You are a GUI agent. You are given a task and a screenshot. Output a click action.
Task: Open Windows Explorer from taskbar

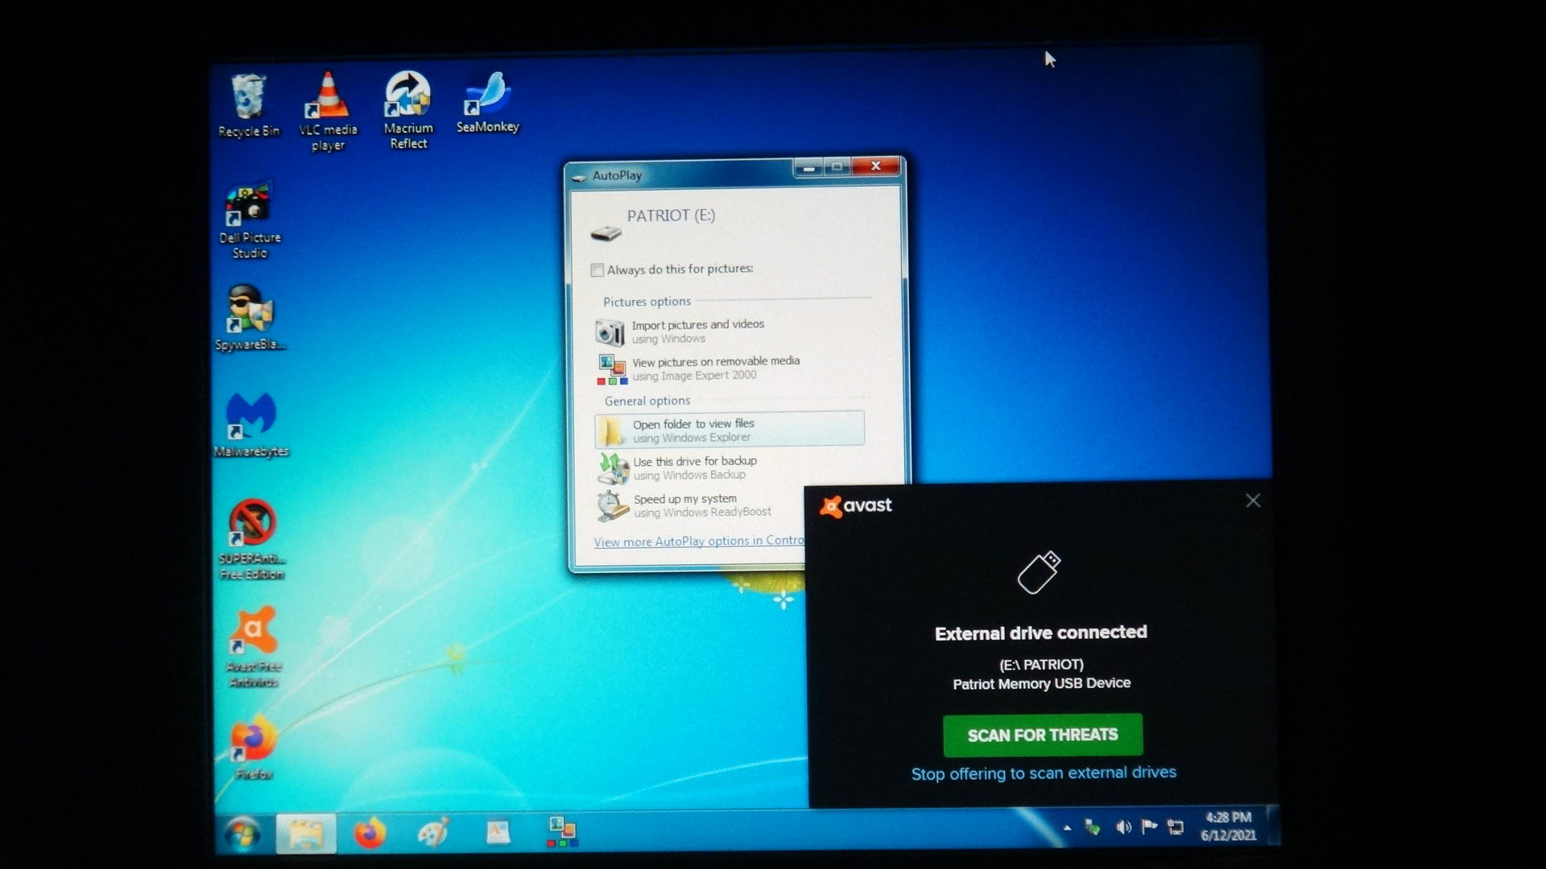coord(306,833)
